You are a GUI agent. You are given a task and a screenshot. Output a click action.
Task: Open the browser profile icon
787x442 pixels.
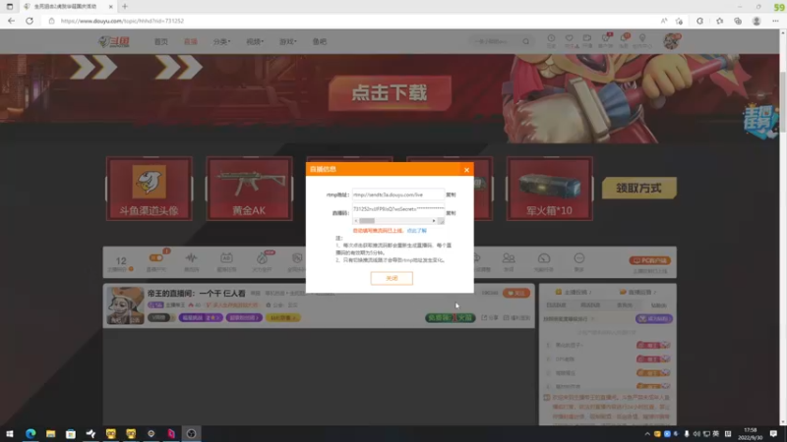[757, 21]
